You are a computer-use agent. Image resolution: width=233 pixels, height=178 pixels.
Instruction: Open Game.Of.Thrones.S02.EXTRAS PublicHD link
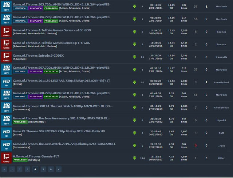coord(59,131)
